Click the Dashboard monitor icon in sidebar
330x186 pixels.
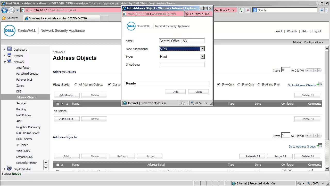pos(10,49)
